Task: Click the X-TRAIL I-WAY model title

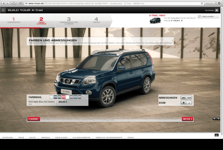Action: 157,16
